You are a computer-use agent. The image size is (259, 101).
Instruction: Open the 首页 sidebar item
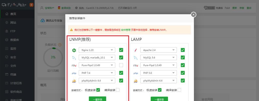[17, 14]
